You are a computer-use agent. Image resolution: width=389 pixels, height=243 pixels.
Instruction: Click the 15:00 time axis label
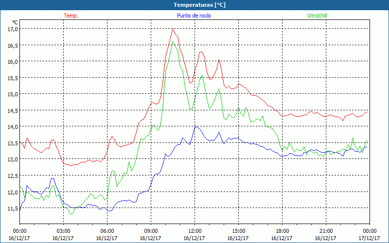pyautogui.click(x=238, y=231)
